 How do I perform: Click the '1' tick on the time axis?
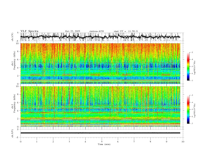pos(37,142)
